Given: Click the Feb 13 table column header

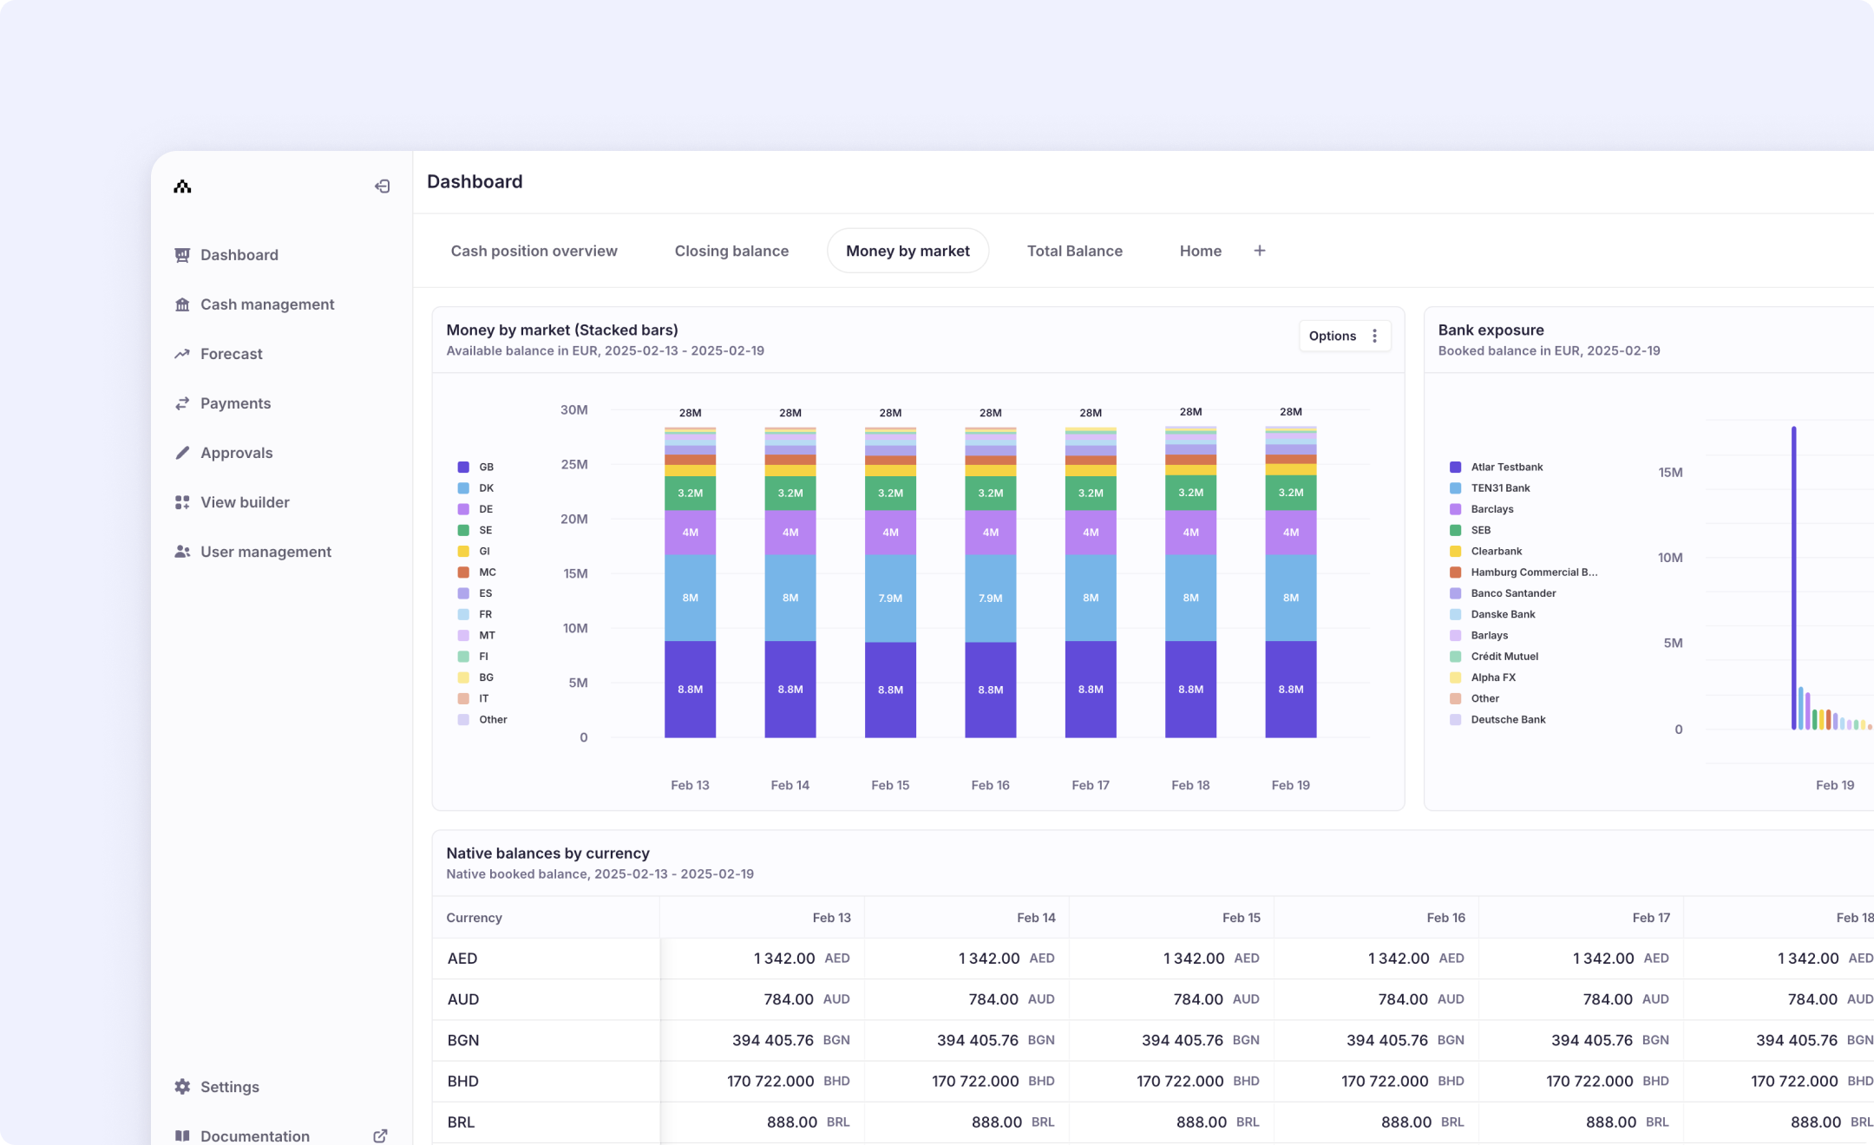Looking at the screenshot, I should [831, 918].
